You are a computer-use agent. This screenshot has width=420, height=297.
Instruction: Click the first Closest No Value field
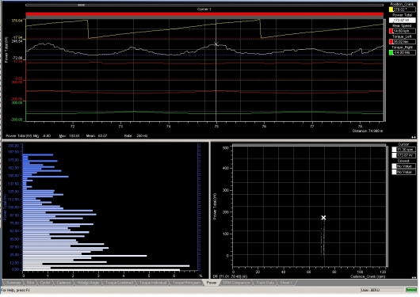coord(406,166)
